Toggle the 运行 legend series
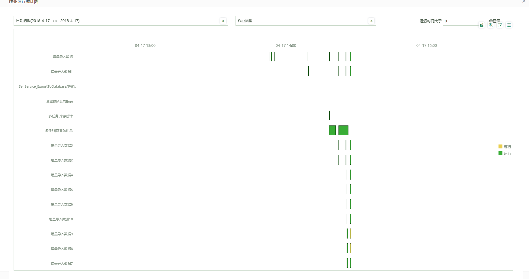The height and width of the screenshot is (279, 529). click(507, 153)
